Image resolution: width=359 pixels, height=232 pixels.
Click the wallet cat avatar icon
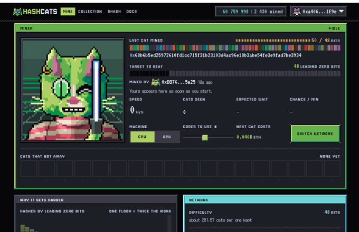[297, 12]
